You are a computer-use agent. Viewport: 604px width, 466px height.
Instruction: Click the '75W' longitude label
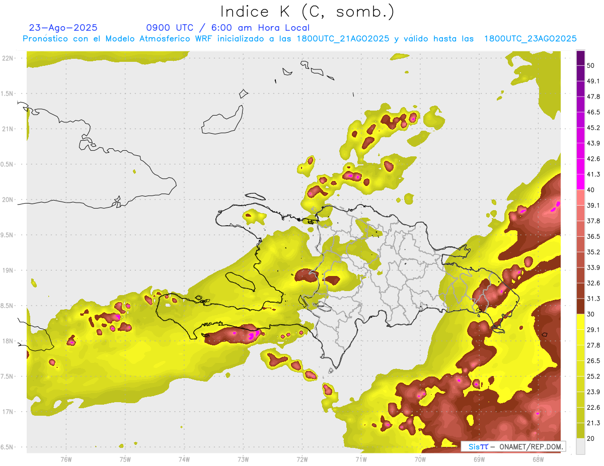click(x=125, y=459)
